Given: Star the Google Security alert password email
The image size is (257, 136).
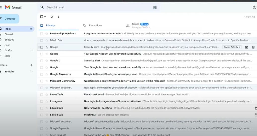Looking at the screenshot, I should coord(47,47).
